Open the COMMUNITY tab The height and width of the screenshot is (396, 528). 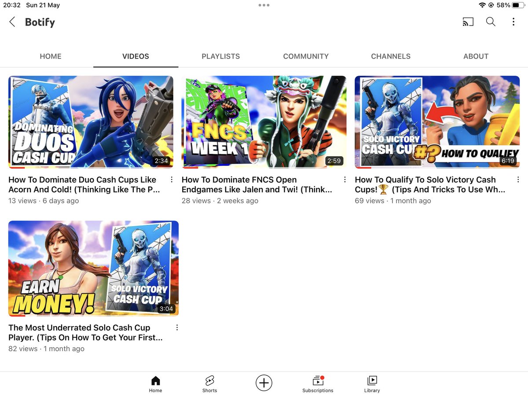306,56
